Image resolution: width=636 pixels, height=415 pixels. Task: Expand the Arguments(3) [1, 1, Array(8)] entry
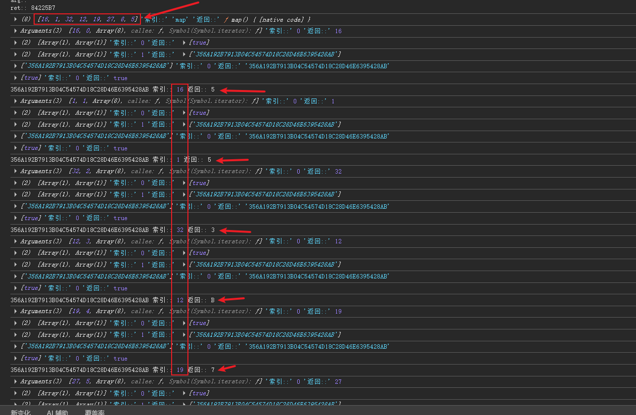click(x=16, y=101)
